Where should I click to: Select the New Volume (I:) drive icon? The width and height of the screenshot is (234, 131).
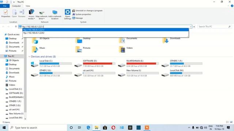pyautogui.click(x=121, y=75)
